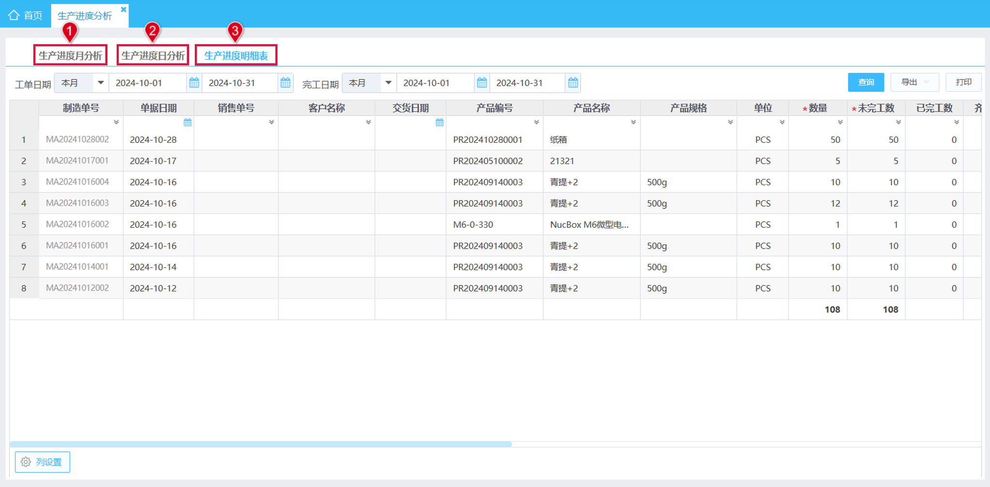Close the 生产进度分析 tab
990x487 pixels.
coord(123,9)
